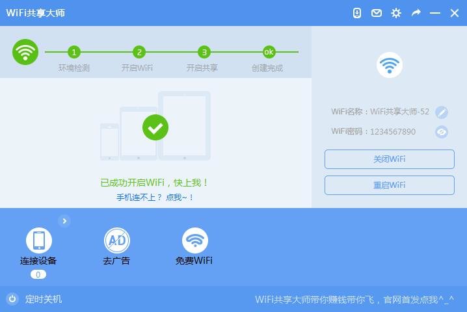Open connected devices (连接设备) phone icon
The height and width of the screenshot is (312, 467).
(x=38, y=240)
